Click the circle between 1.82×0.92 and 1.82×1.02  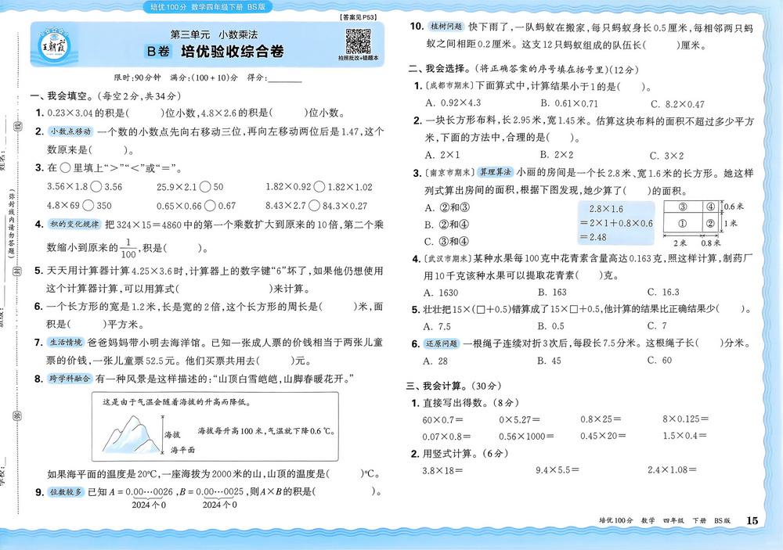click(x=319, y=187)
